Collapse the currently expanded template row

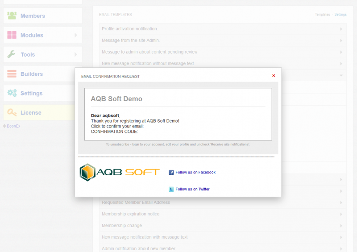coord(341,75)
